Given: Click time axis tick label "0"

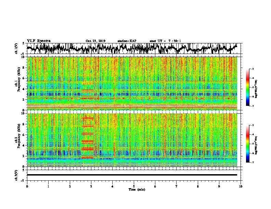Looking at the screenshot, I should 27,186.
